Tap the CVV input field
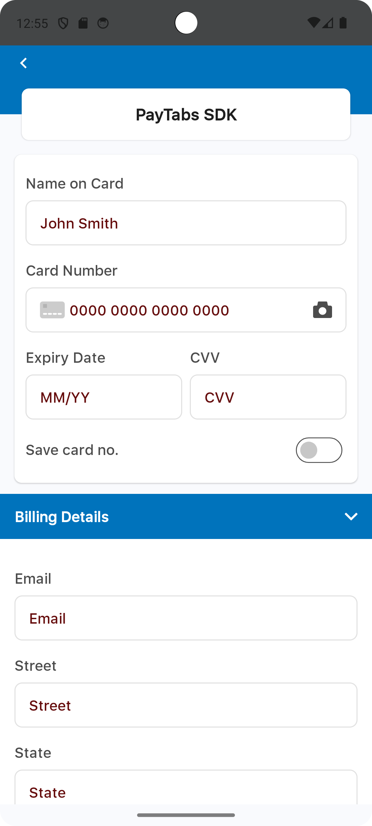 [268, 397]
